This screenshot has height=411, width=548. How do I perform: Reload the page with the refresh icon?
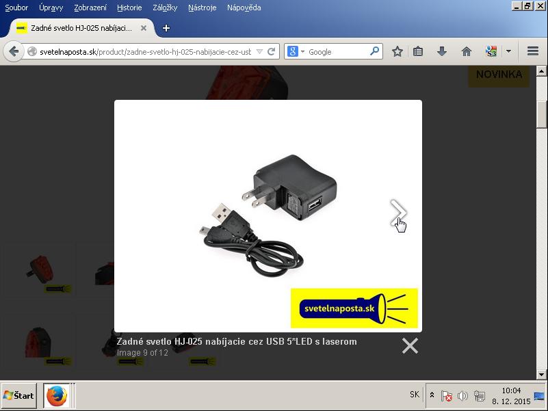tap(272, 52)
